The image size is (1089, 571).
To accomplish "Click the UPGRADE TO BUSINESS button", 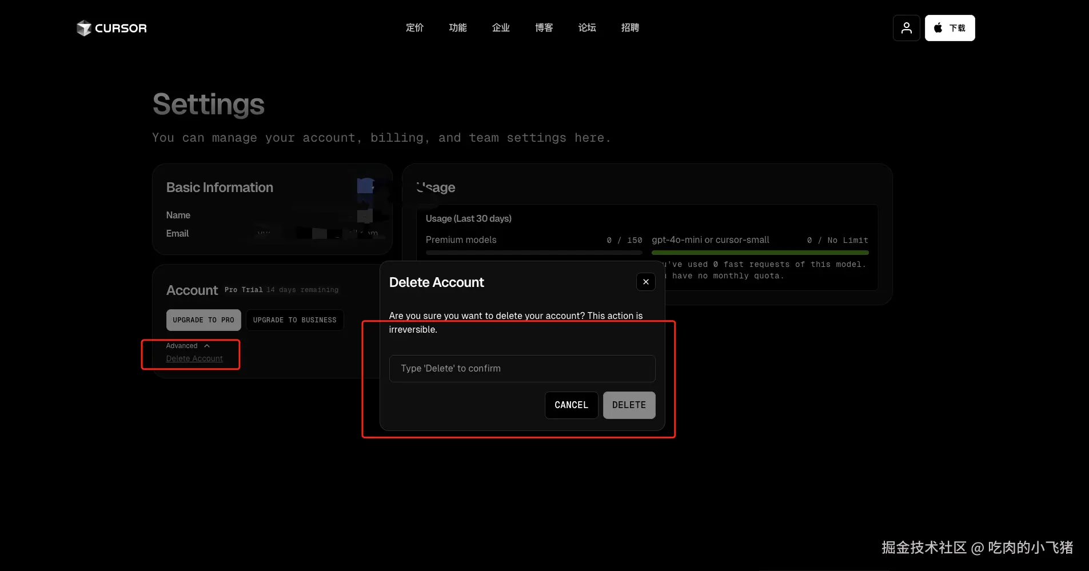I will pos(295,320).
